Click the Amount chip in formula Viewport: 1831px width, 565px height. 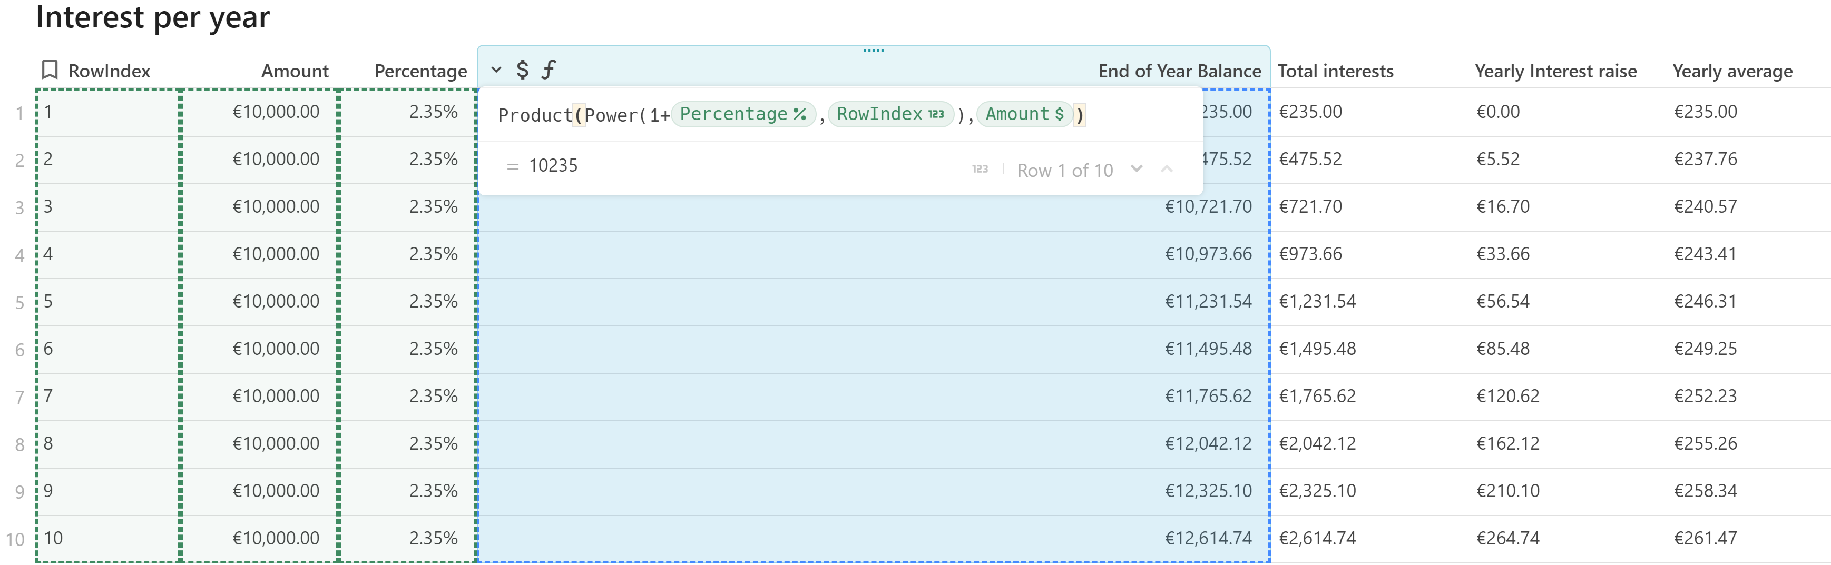pos(1024,114)
